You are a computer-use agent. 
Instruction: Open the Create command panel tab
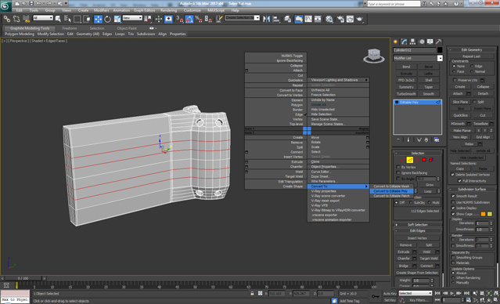(x=396, y=42)
